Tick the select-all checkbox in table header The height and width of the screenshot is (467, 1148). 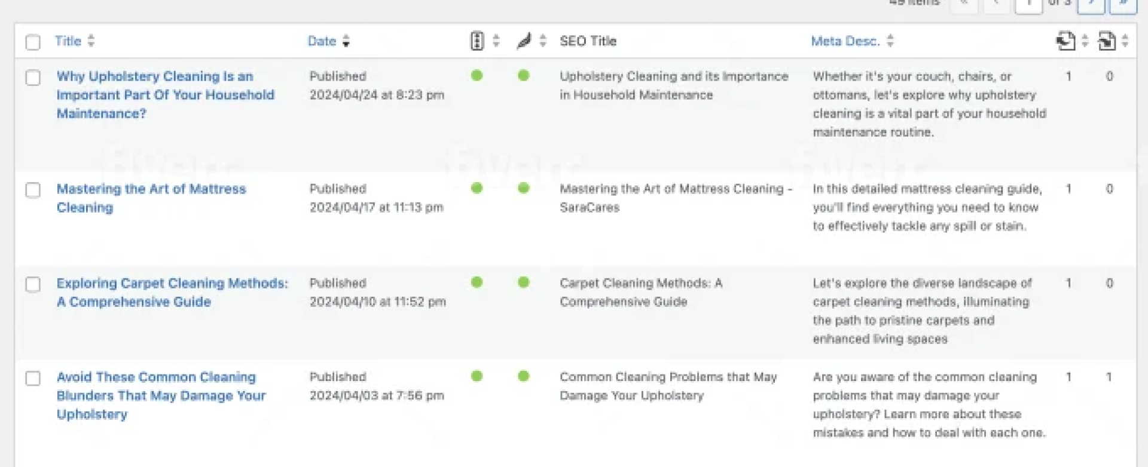tap(33, 42)
